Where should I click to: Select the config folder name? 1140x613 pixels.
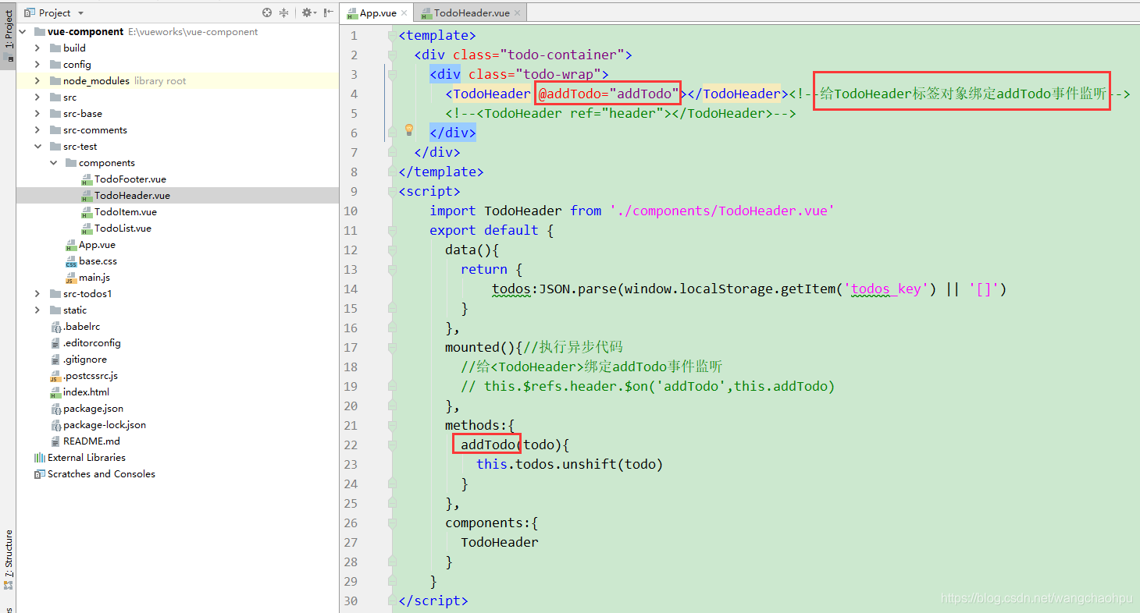click(77, 65)
